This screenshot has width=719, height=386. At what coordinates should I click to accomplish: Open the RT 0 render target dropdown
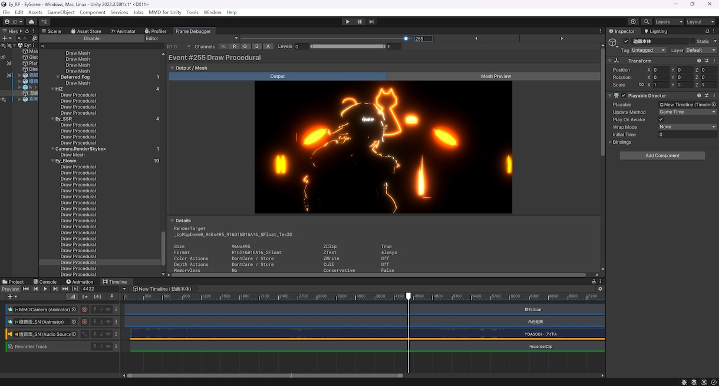179,46
